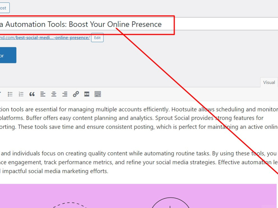Image resolution: width=278 pixels, height=208 pixels.
Task: Apply blockquote formatting
Action: coord(32,94)
